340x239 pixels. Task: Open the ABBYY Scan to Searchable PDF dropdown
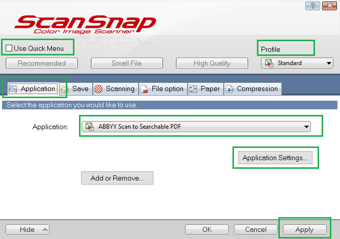[196, 127]
